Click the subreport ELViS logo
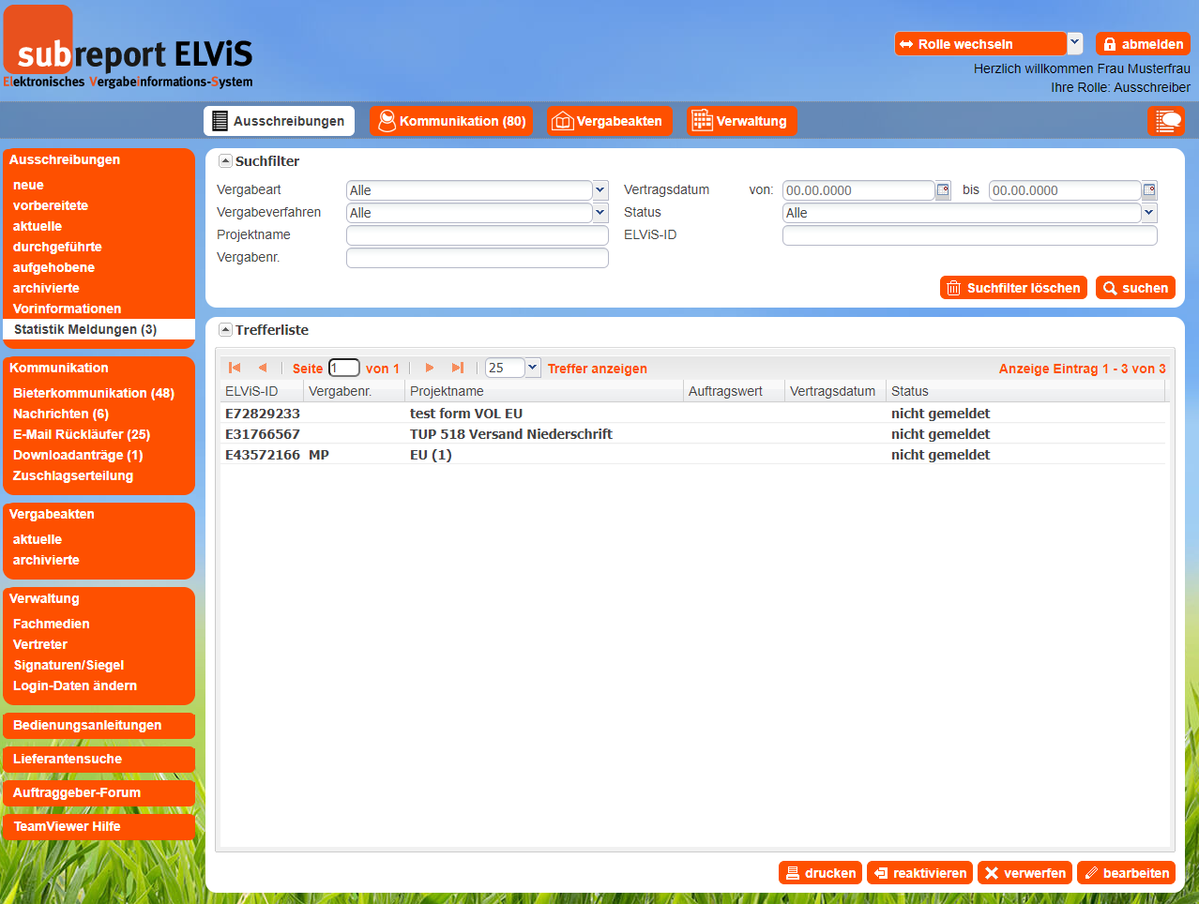1199x904 pixels. [x=129, y=52]
